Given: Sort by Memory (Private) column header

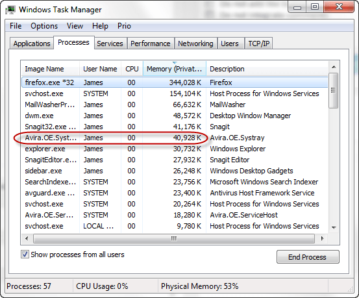Looking at the screenshot, I should (x=175, y=69).
